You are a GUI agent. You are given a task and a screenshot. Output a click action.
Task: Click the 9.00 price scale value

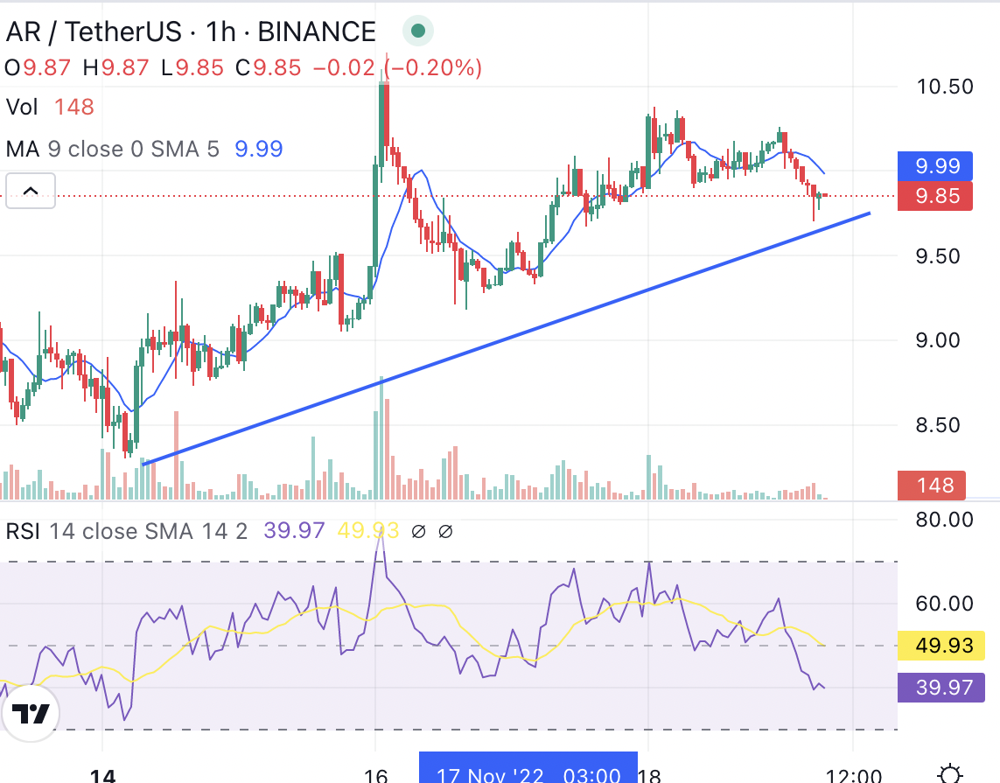(x=938, y=340)
